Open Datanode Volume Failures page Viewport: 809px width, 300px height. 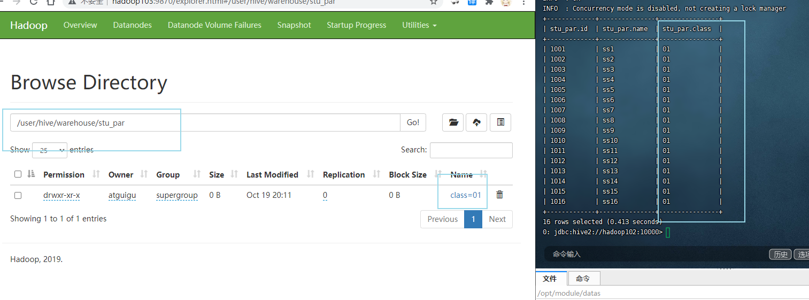coord(214,25)
